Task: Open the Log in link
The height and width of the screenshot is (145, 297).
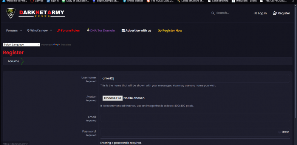Action: tap(260, 13)
